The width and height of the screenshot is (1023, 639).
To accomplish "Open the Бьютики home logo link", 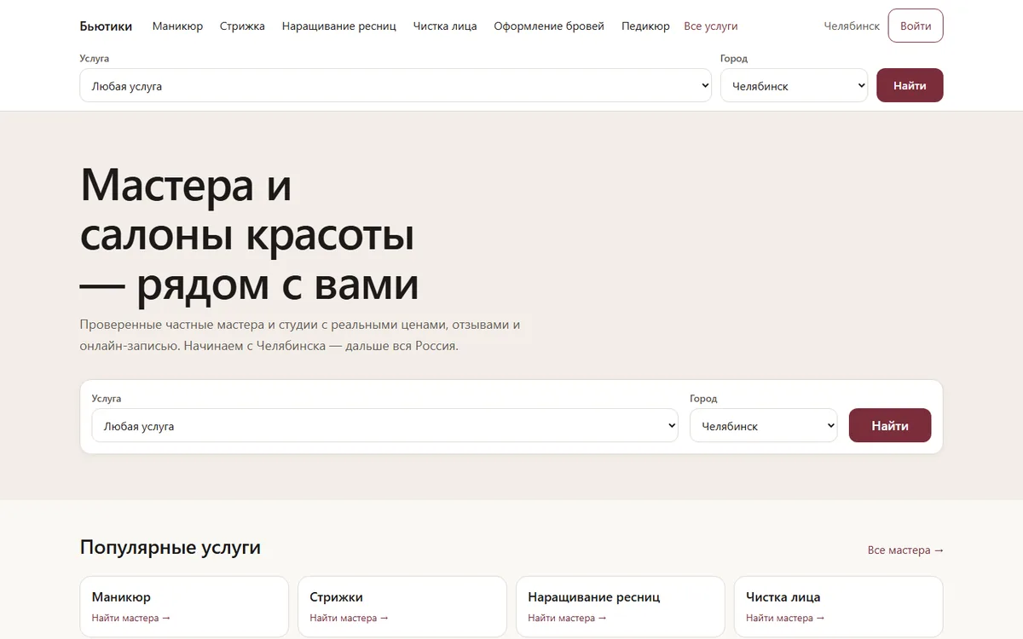I will point(106,26).
